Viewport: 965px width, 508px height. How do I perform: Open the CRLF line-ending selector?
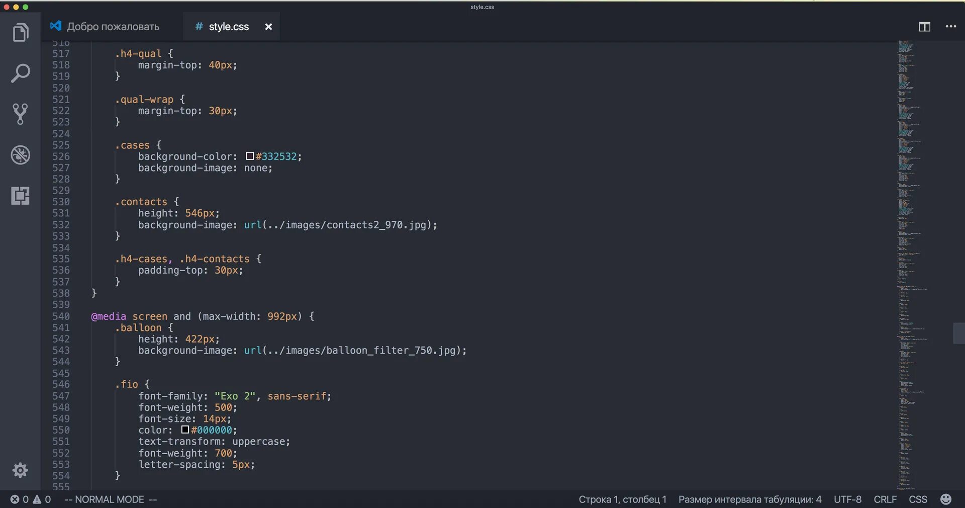(x=885, y=499)
